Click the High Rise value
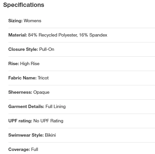Image resolution: width=155 pixels, height=154 pixels. 30,64
